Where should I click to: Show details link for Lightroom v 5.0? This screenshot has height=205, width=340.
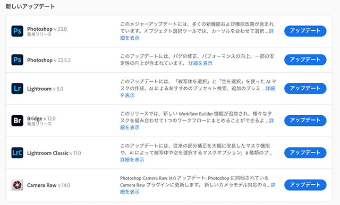[127, 96]
